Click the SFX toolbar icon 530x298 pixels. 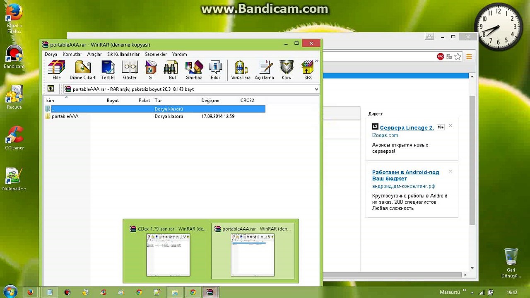coord(308,70)
